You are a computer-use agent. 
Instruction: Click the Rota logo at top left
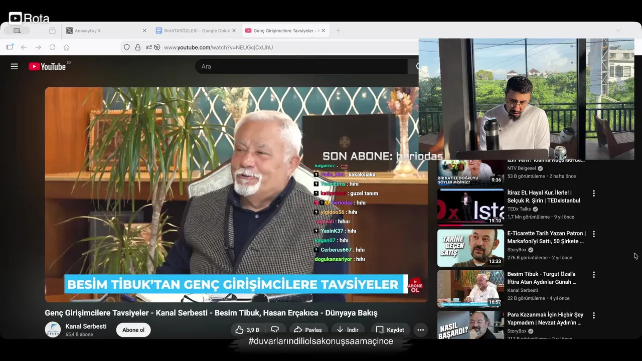click(x=29, y=19)
